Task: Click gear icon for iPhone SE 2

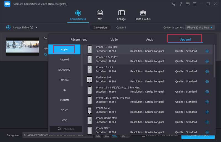Action: pyautogui.click(x=207, y=112)
